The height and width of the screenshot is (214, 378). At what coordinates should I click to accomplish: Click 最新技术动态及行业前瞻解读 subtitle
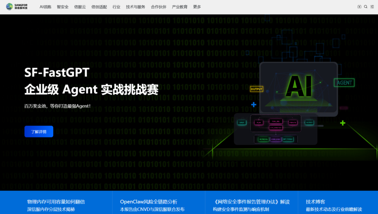pos(334,209)
